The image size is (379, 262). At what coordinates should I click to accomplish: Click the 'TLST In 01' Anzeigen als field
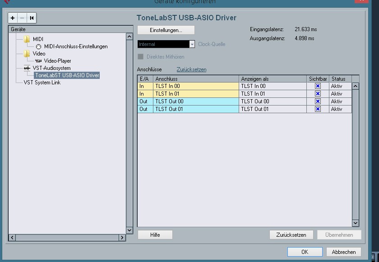[x=273, y=94]
